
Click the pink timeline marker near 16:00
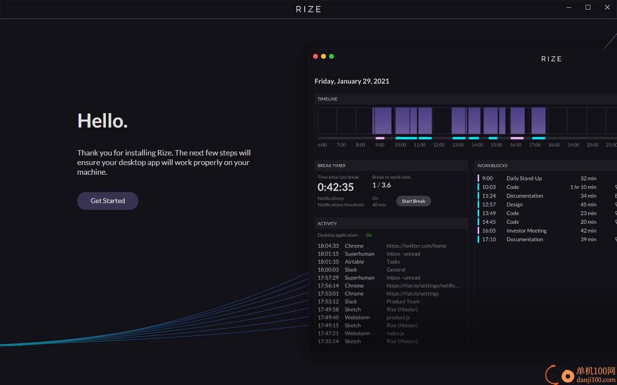tap(517, 138)
